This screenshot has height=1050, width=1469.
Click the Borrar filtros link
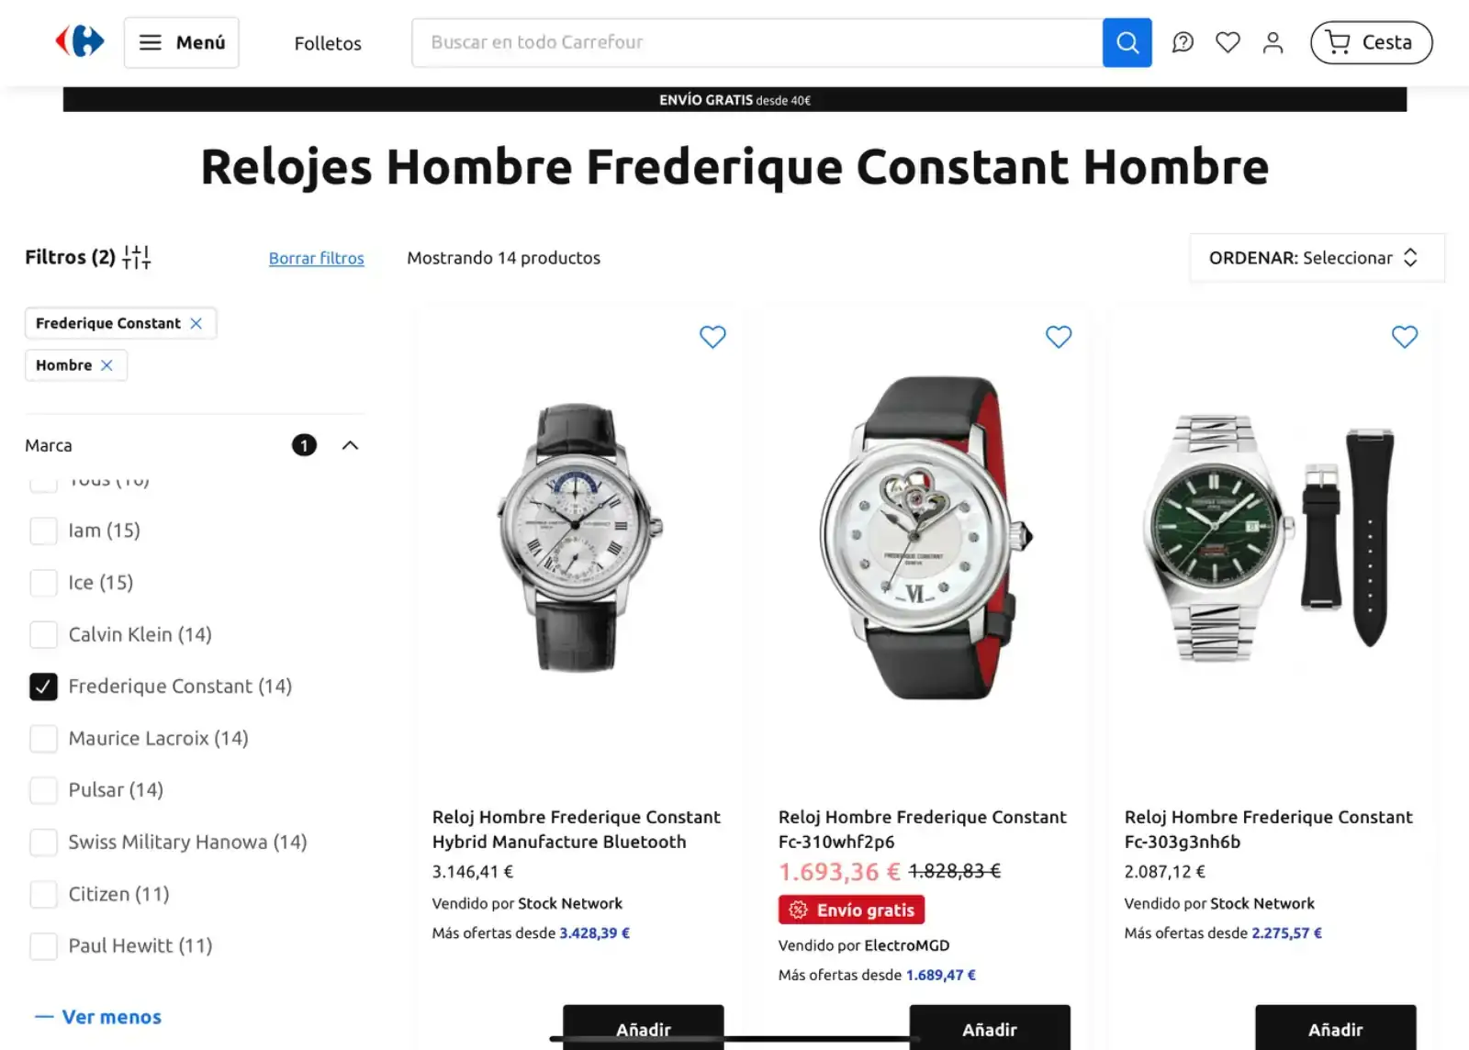[x=316, y=258]
